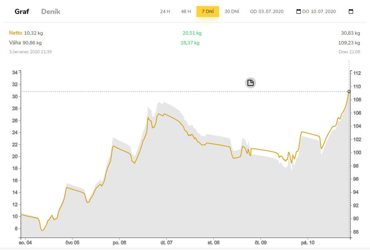This screenshot has height=250, width=370.
Task: Edit the DO 10.07.2020 end date
Action: click(319, 12)
